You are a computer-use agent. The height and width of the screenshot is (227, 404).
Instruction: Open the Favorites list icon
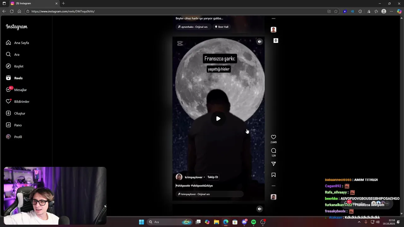coord(376,11)
